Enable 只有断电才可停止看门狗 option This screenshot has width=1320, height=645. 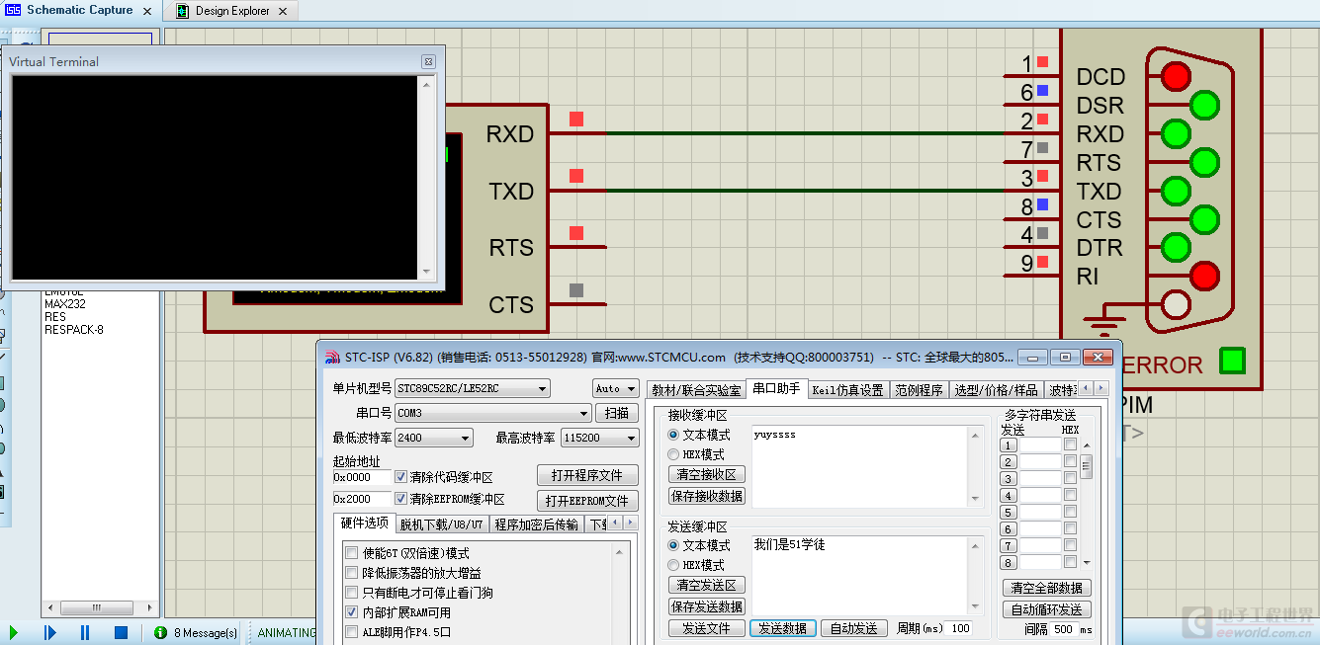(351, 593)
